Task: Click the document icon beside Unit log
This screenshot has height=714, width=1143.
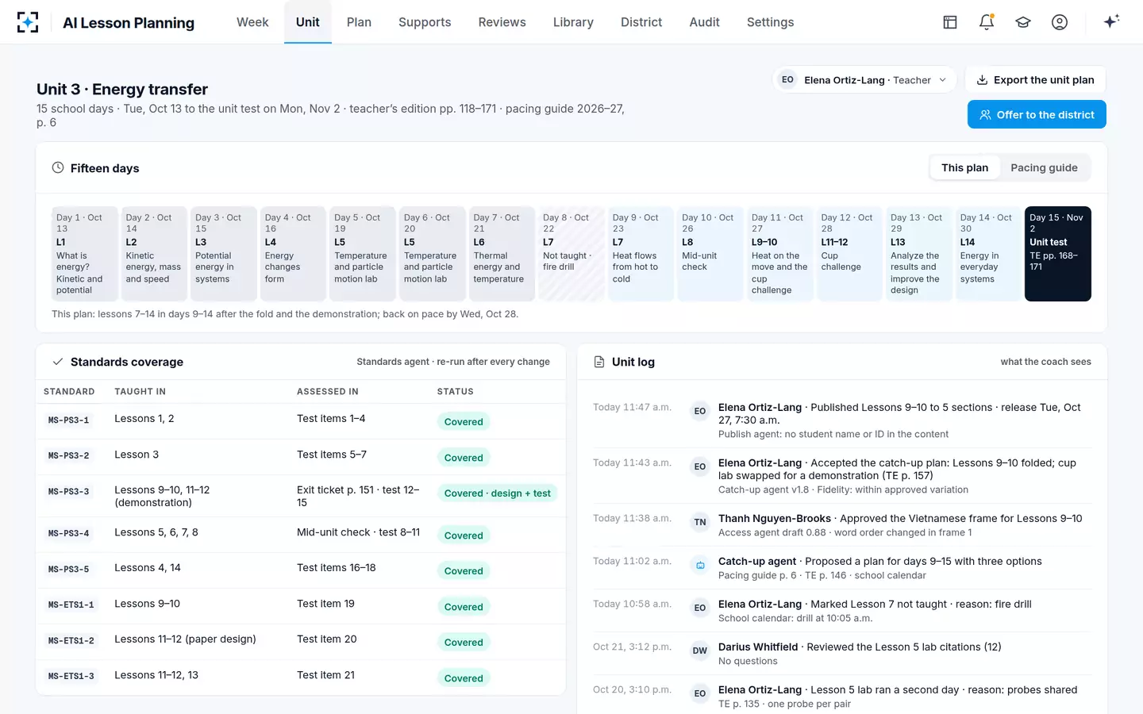Action: tap(599, 362)
